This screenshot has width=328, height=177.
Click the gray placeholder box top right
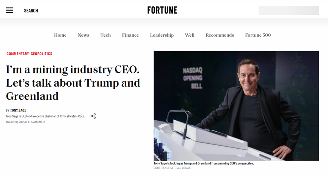click(289, 11)
